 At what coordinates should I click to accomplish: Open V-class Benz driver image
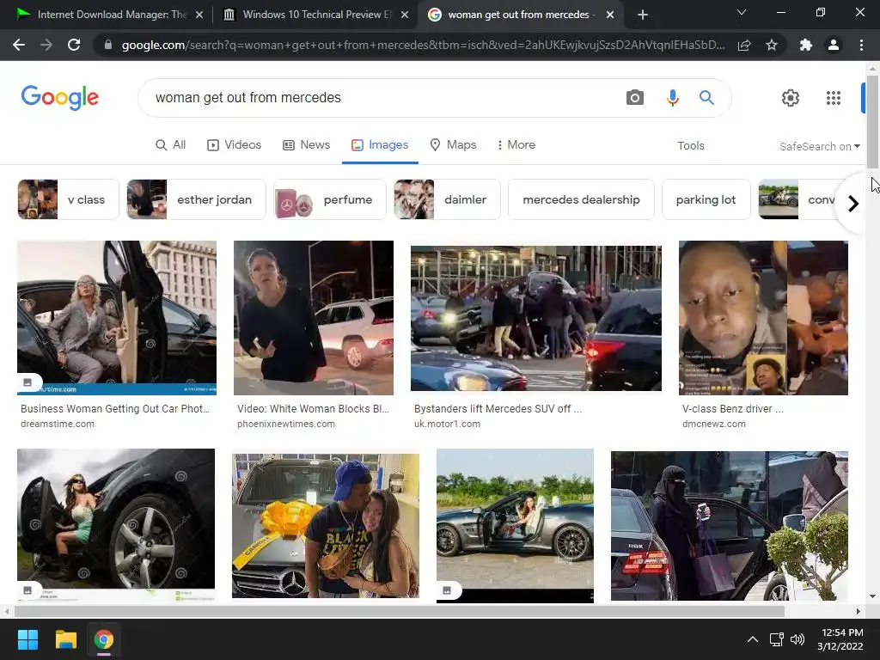coord(763,318)
